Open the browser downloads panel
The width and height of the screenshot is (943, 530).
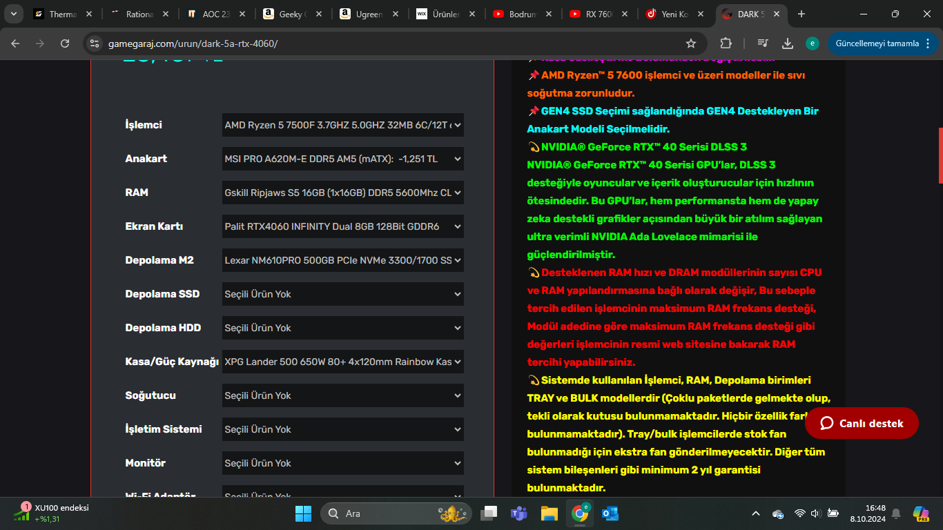click(x=788, y=43)
